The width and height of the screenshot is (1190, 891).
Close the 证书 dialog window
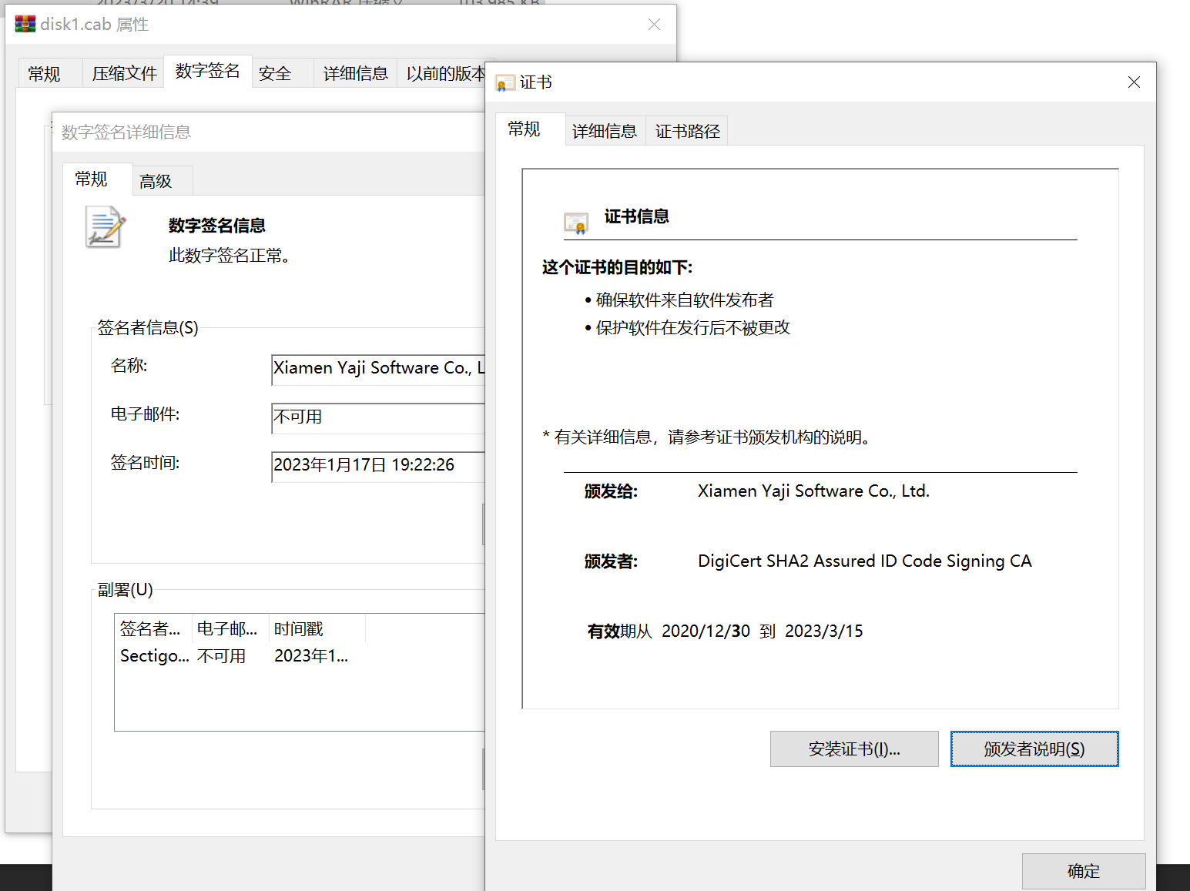[x=1134, y=82]
